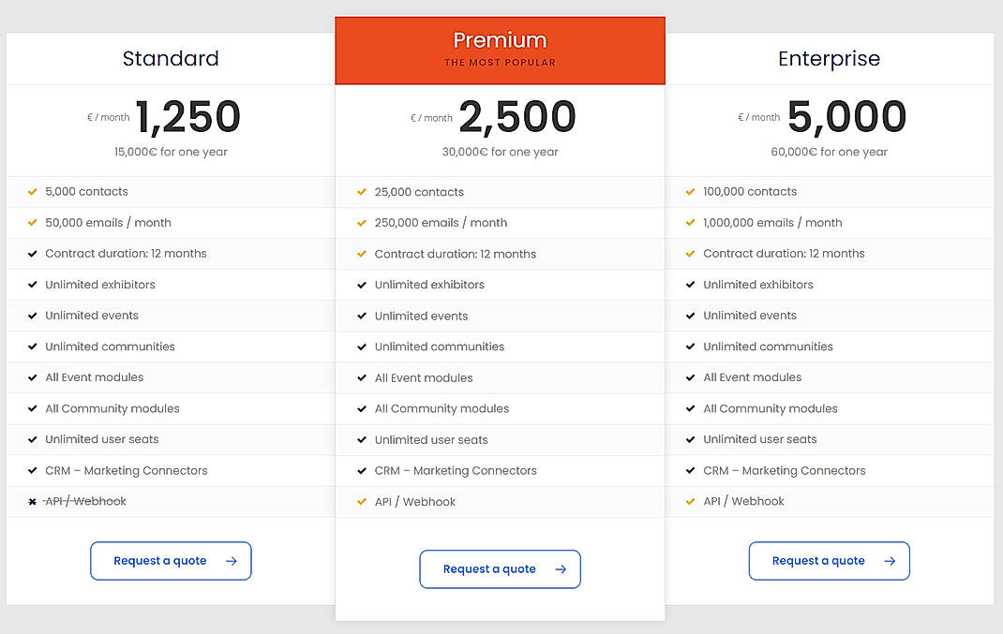Screen dimensions: 1003x634
Task: Select the checkmark next to Standard's CRM – Marketing Connectors
Action: click(x=32, y=470)
